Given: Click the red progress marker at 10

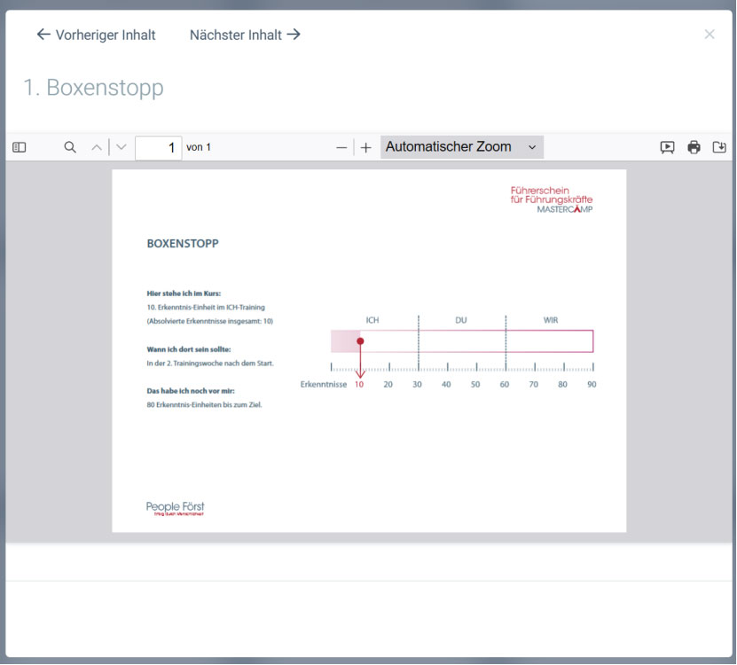Looking at the screenshot, I should click(x=360, y=340).
